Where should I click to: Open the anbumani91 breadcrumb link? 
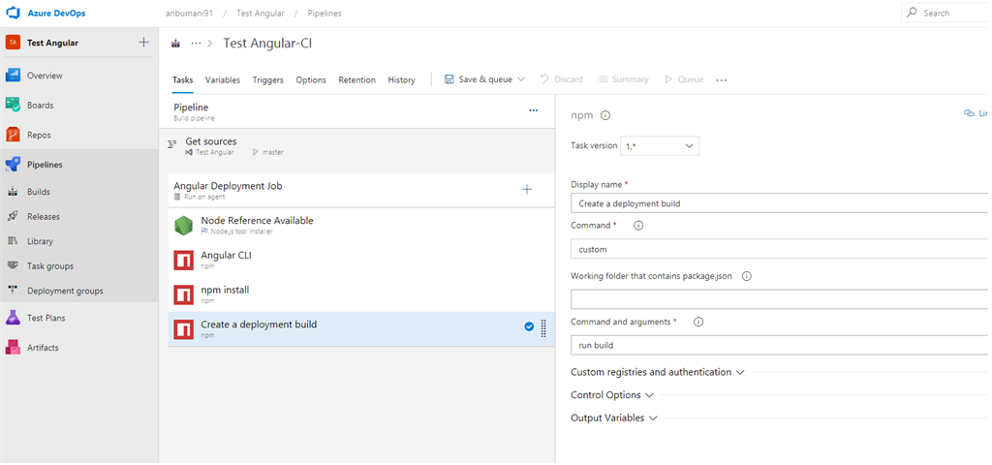[187, 14]
